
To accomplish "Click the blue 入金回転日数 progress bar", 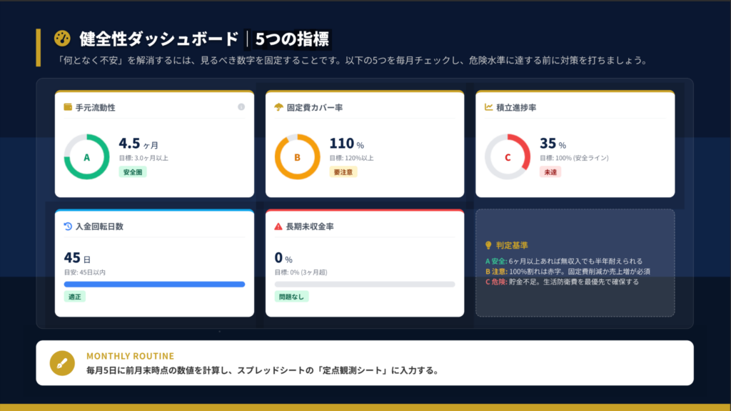I will [x=154, y=284].
